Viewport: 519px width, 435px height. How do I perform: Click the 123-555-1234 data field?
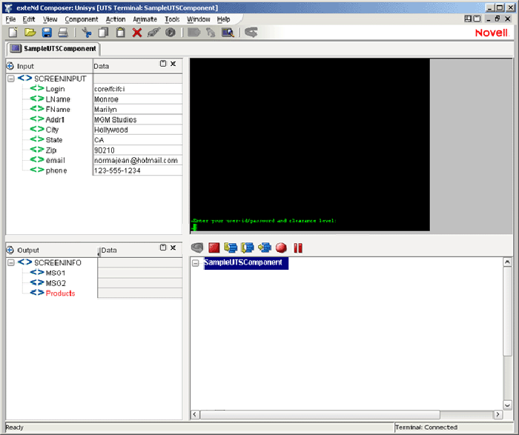(138, 170)
